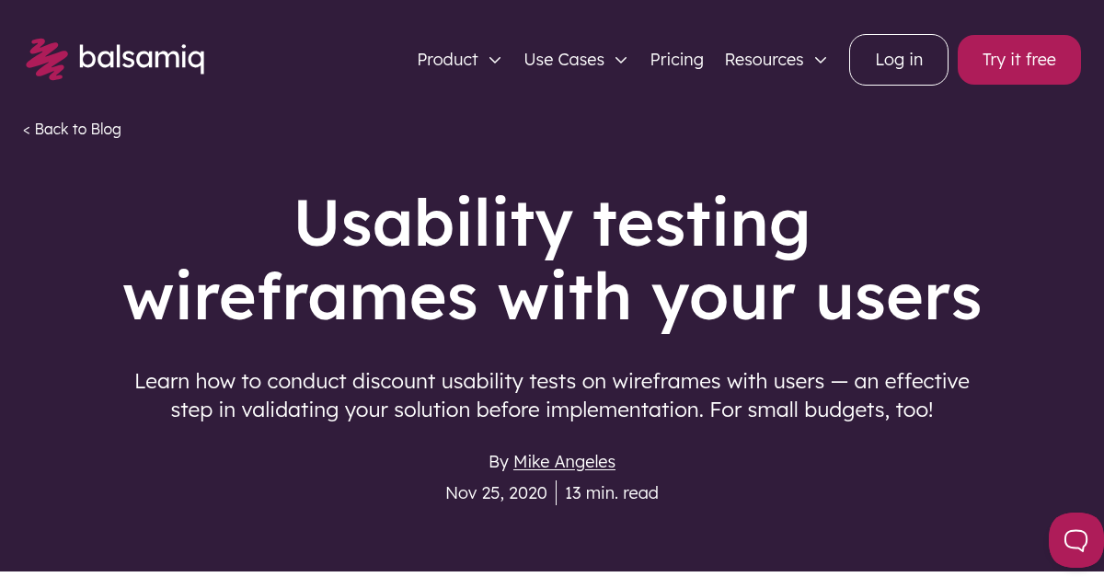Click the Balsamiq squiggle logo icon
The width and height of the screenshot is (1104, 577).
point(48,59)
